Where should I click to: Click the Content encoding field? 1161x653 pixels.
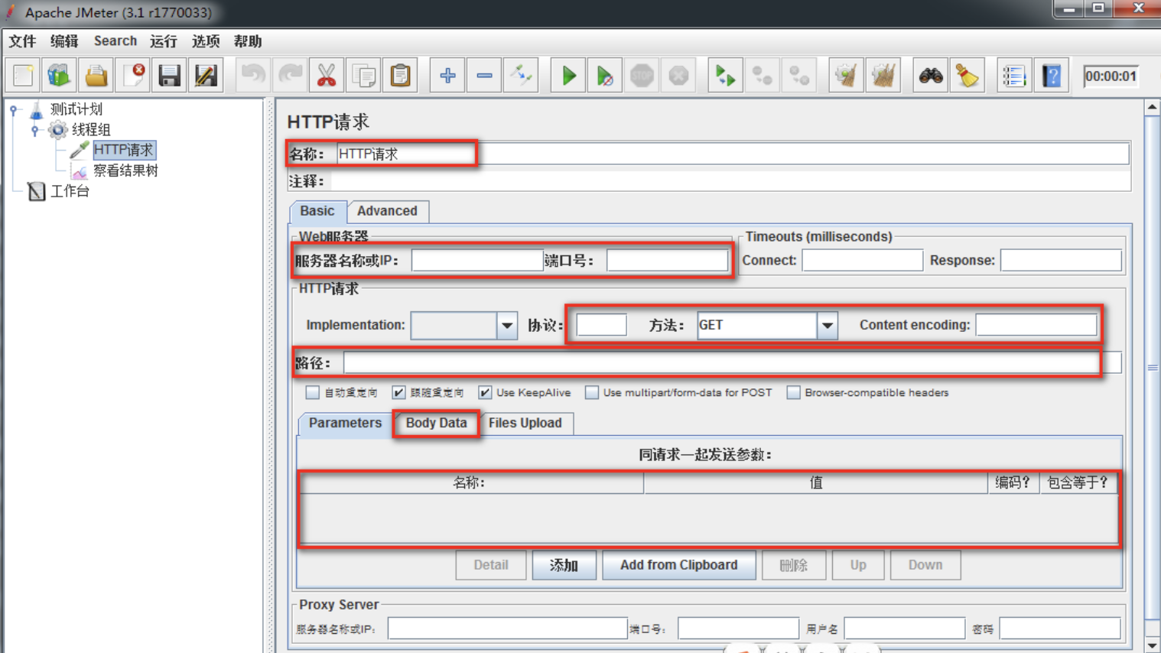click(x=1036, y=325)
